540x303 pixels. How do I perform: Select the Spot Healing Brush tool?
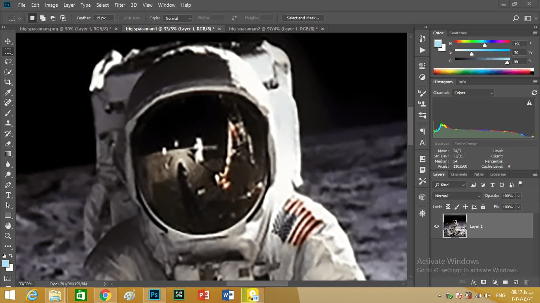click(8, 103)
